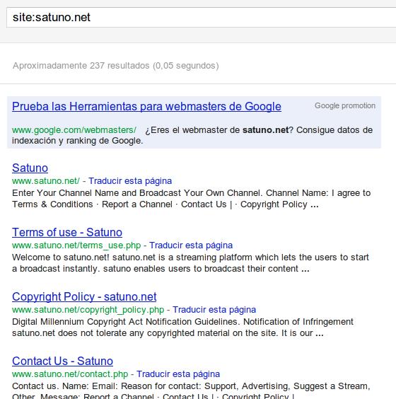Open the www.google.com/webmasters/ URL
Screen dimensions: 396x399
coord(74,130)
